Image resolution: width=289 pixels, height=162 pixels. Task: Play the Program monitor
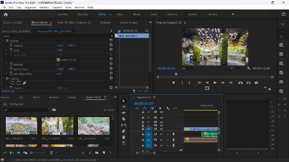(215, 83)
